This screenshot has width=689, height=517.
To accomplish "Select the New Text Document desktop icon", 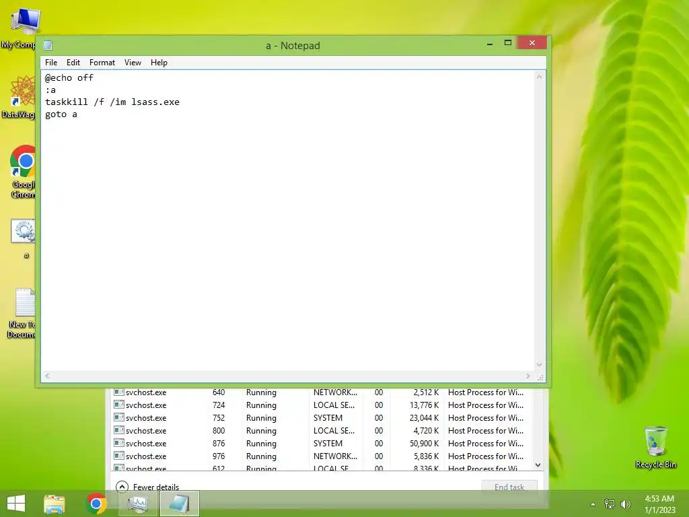I will pyautogui.click(x=20, y=313).
